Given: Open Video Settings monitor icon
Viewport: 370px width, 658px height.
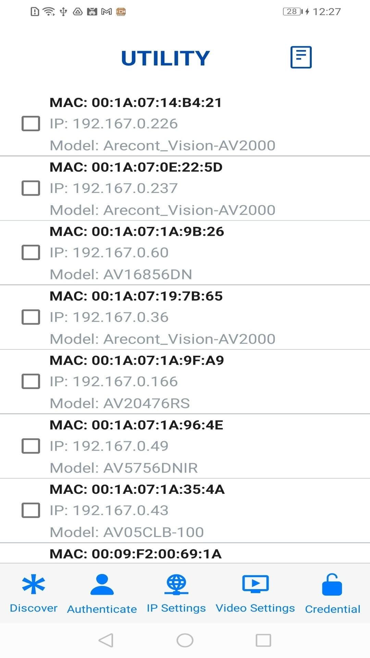Looking at the screenshot, I should coord(255,584).
